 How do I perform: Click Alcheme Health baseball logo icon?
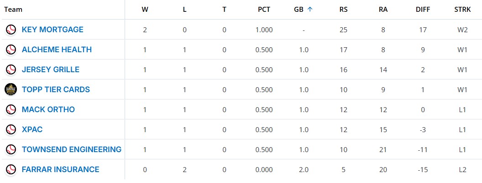click(x=10, y=50)
